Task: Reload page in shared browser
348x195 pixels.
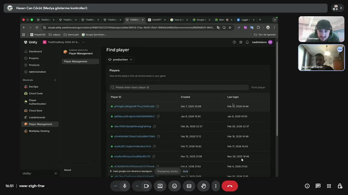Action: (37, 27)
